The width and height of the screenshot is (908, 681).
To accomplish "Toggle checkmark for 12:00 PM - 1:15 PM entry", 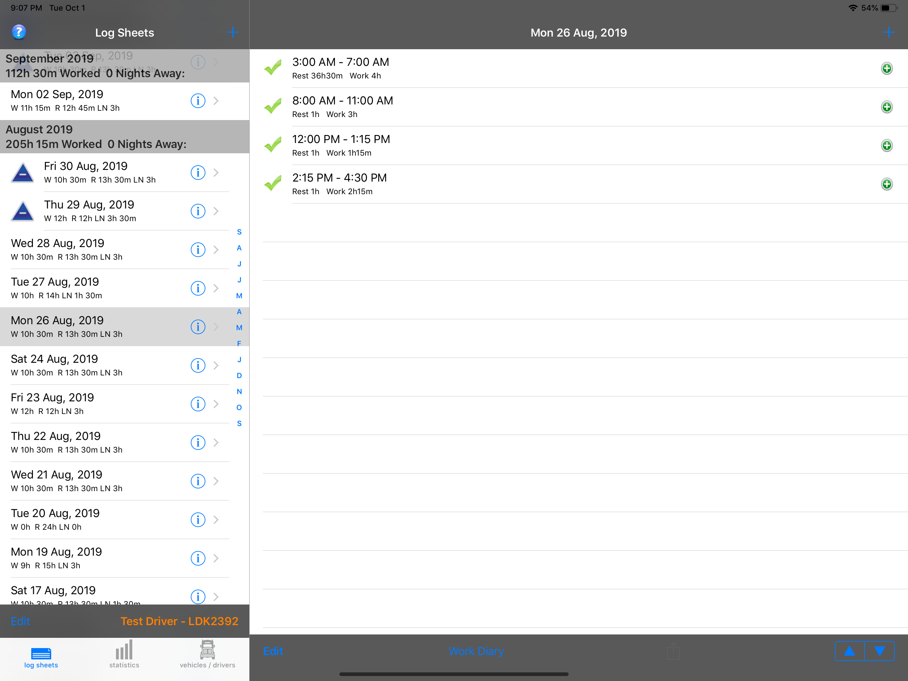I will (x=273, y=145).
